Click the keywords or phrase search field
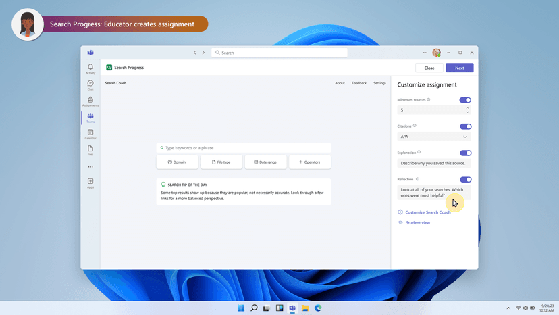Viewport: 559px width, 315px height. coord(244,148)
